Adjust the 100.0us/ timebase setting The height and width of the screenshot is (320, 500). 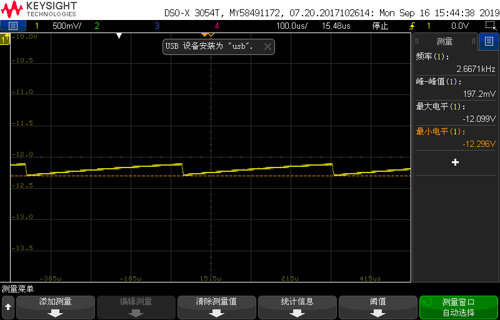click(x=292, y=26)
